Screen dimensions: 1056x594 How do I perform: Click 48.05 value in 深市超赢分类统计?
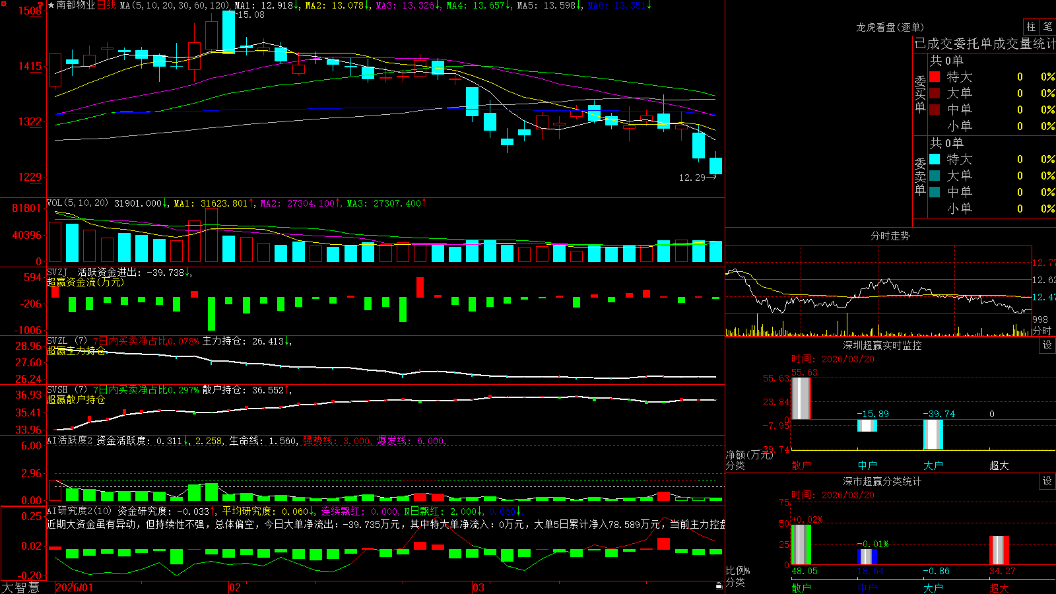(x=805, y=571)
